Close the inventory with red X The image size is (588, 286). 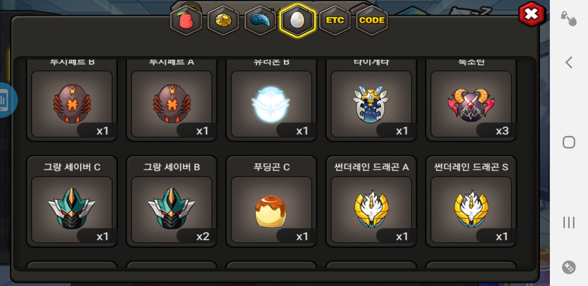tap(532, 15)
